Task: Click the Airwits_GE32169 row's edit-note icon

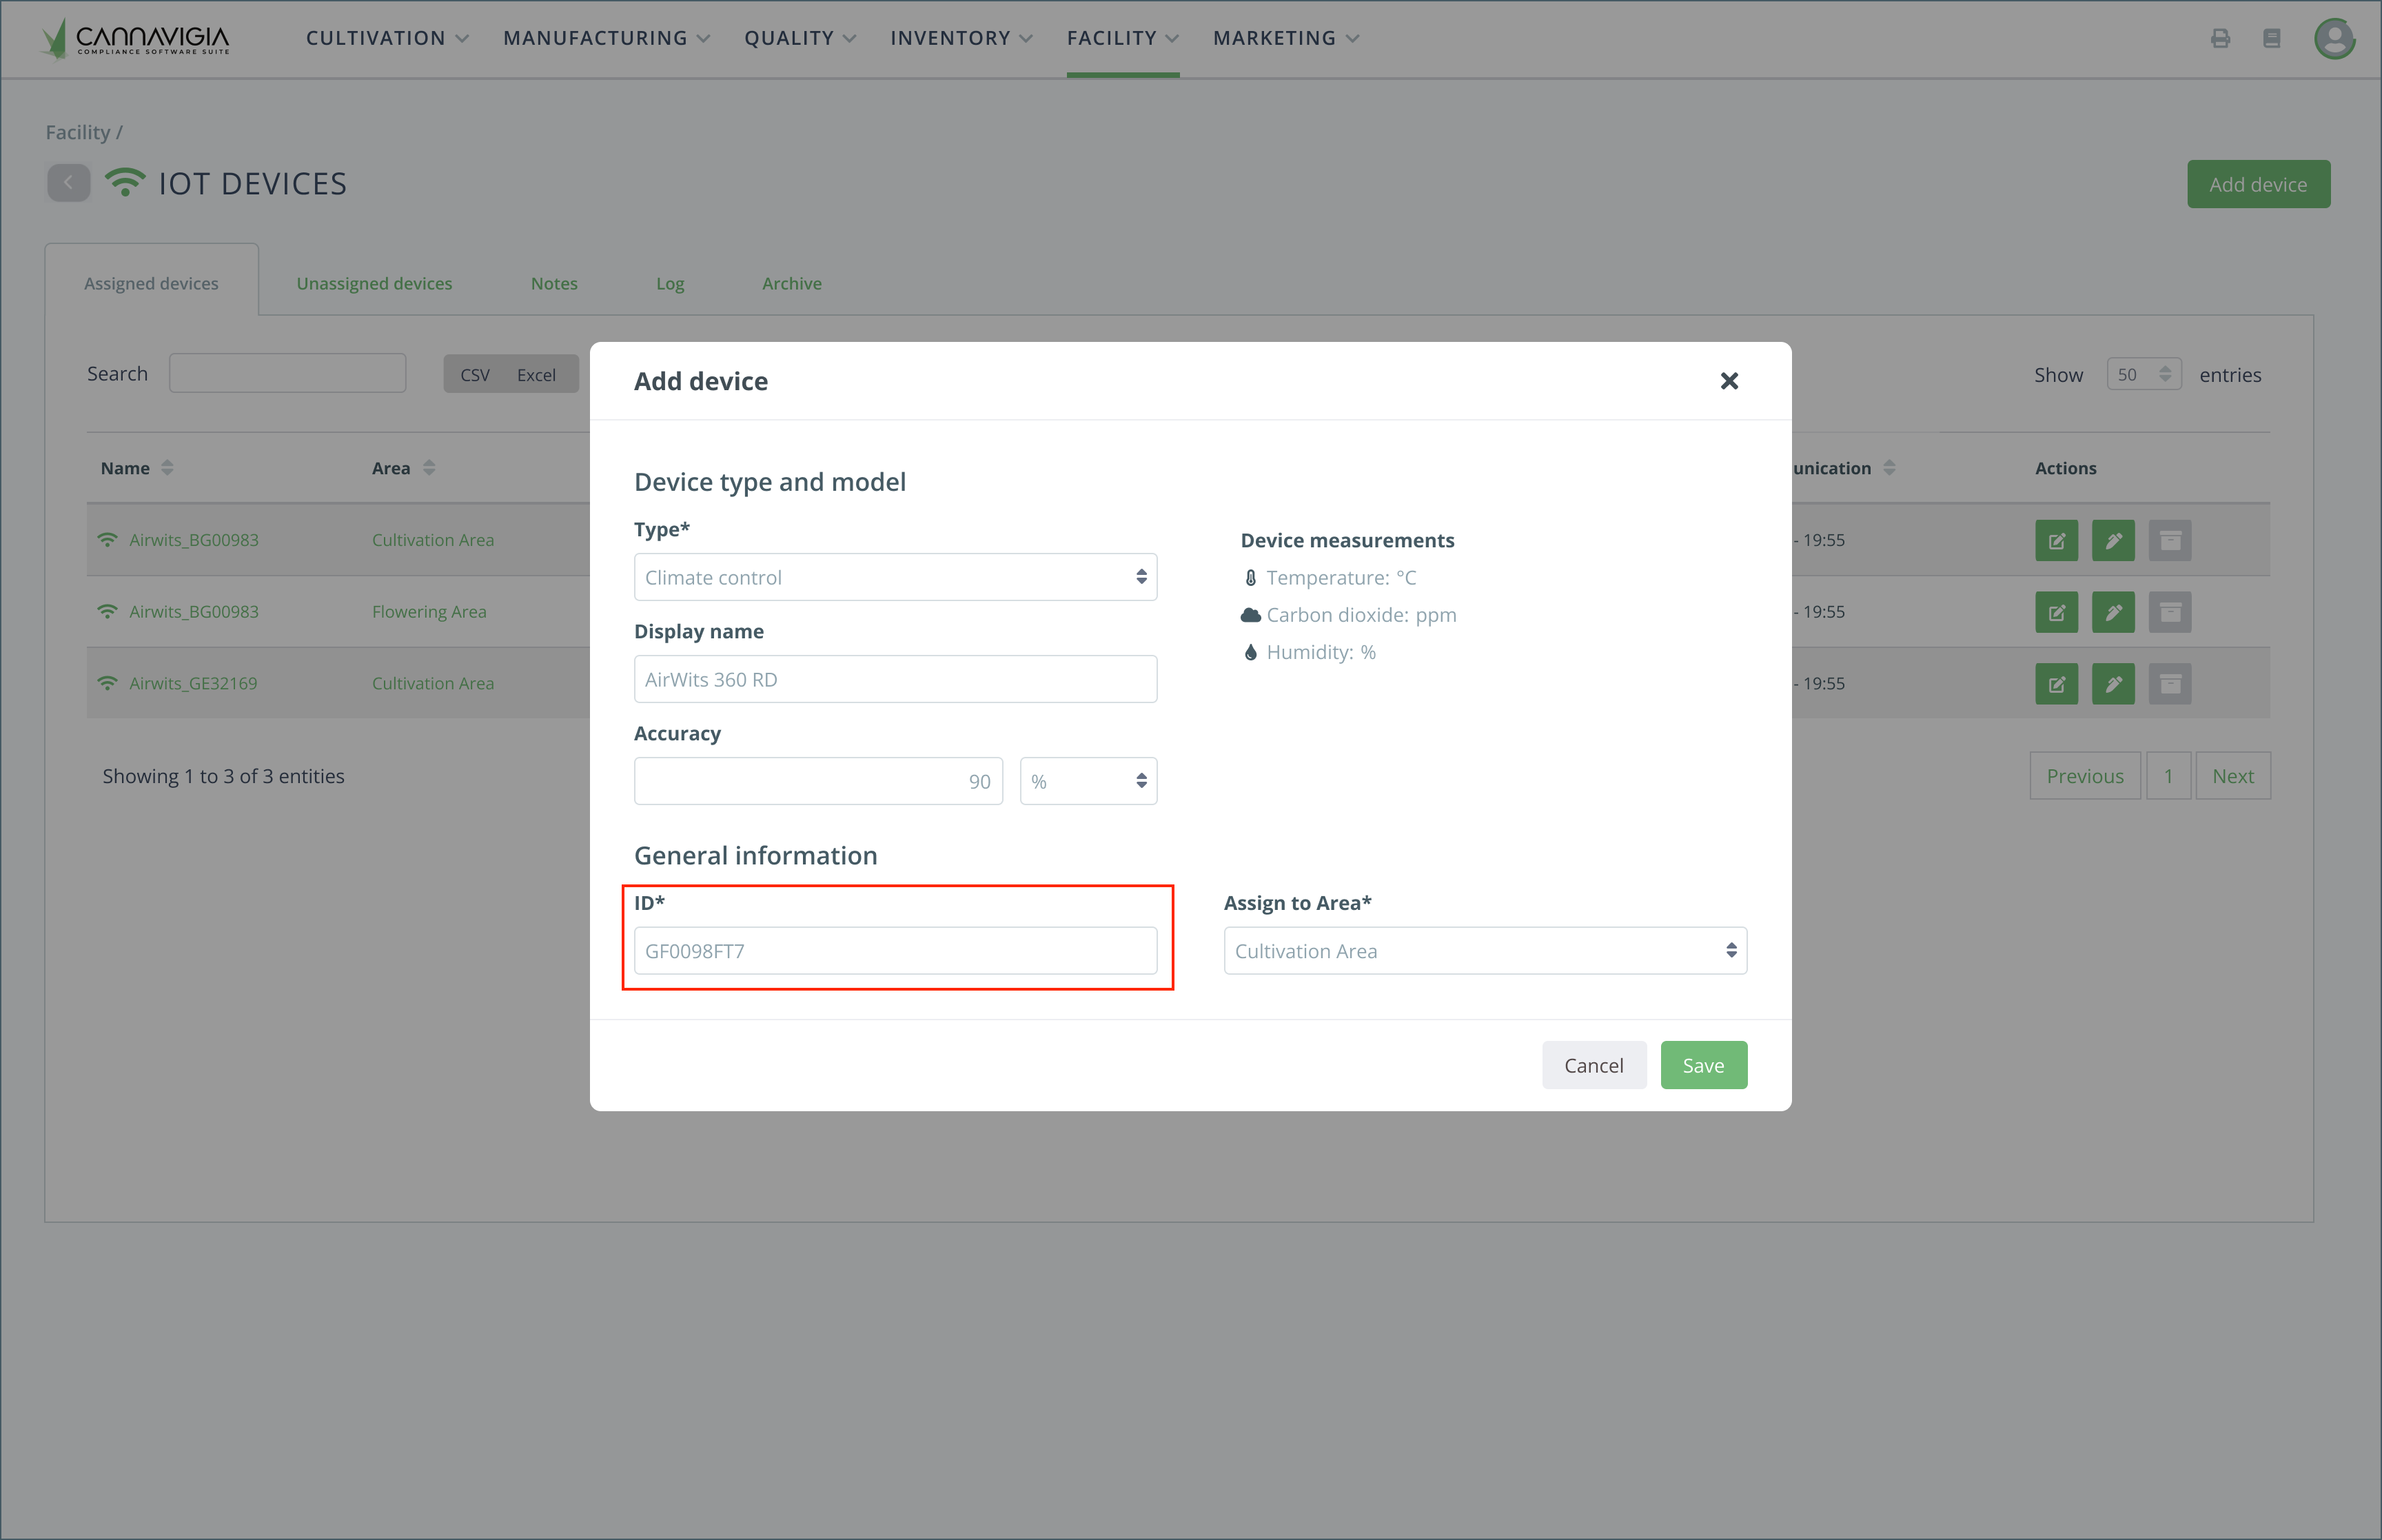Action: [x=2056, y=684]
